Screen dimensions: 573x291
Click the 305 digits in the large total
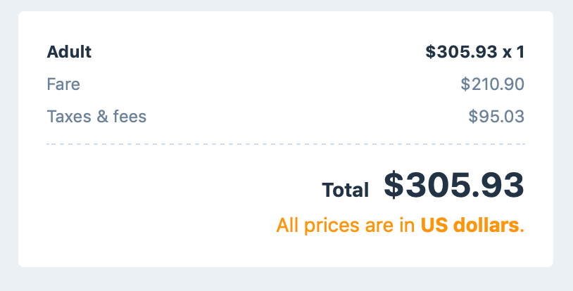click(436, 185)
